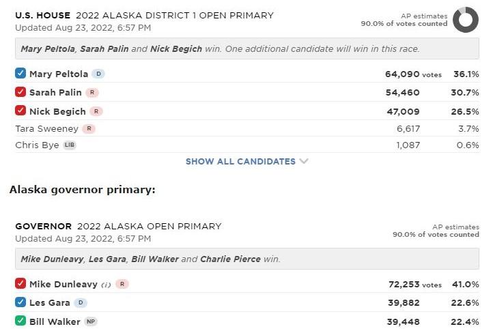Click the Governor 2022 Alaska Open Primary heading

118,226
